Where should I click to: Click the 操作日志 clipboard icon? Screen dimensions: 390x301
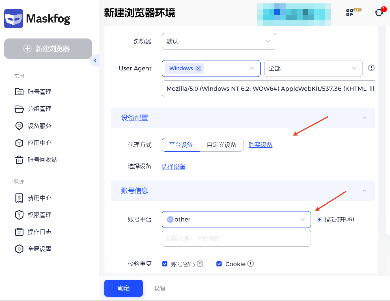click(19, 232)
